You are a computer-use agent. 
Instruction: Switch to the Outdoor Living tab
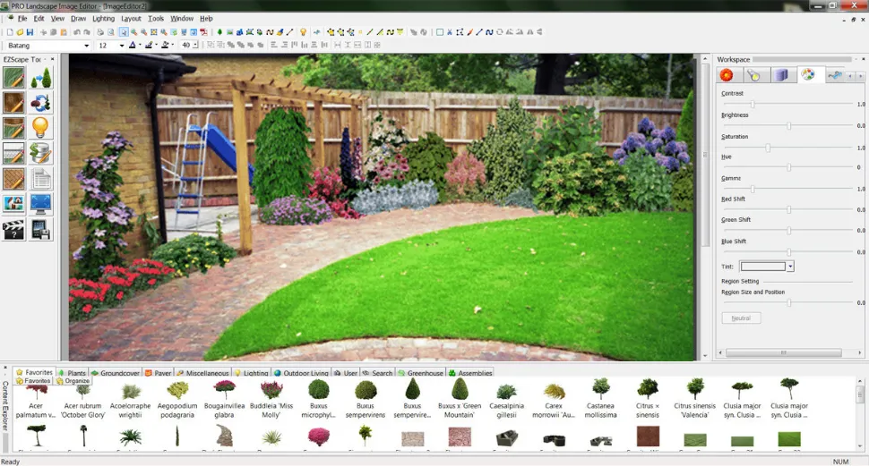click(301, 373)
